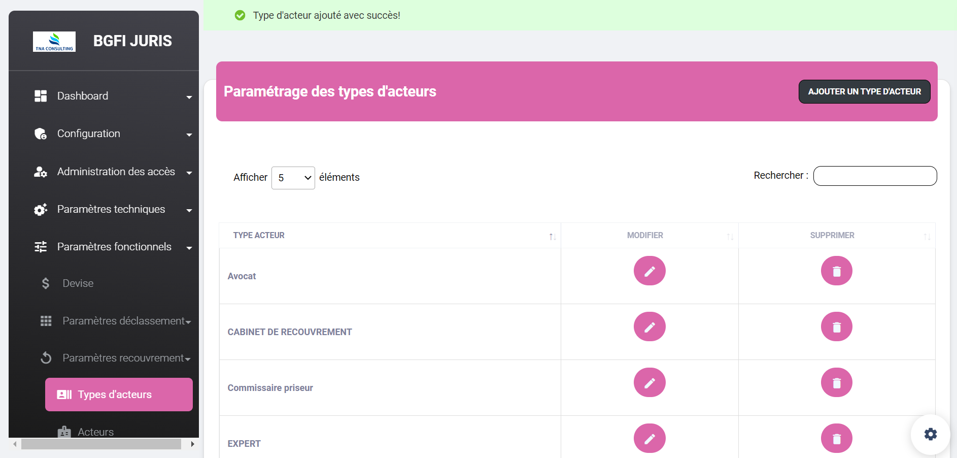The height and width of the screenshot is (458, 957).
Task: Edit the CABINET DE RECOUVREMENT entry
Action: (x=649, y=327)
